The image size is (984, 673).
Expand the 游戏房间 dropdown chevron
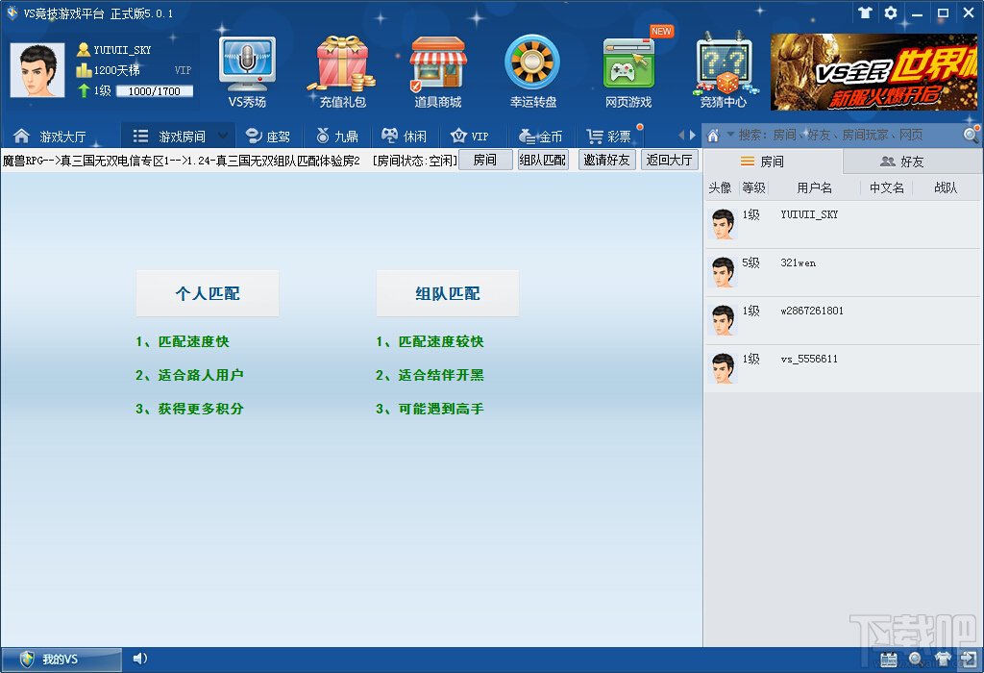pos(222,136)
